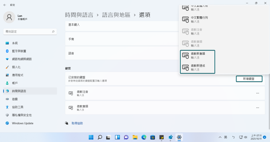Image resolution: width=270 pixels, height=142 pixels.
Task: Open Widgets from the taskbar
Action: [x=117, y=137]
